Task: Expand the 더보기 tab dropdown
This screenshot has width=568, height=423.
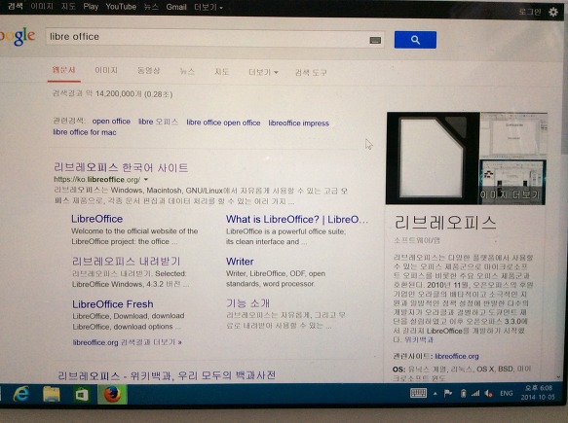Action: point(263,72)
